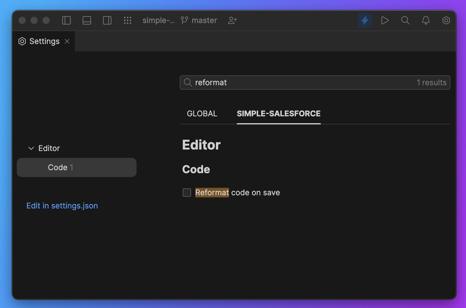
Task: Select the Code item in sidebar
Action: click(77, 167)
